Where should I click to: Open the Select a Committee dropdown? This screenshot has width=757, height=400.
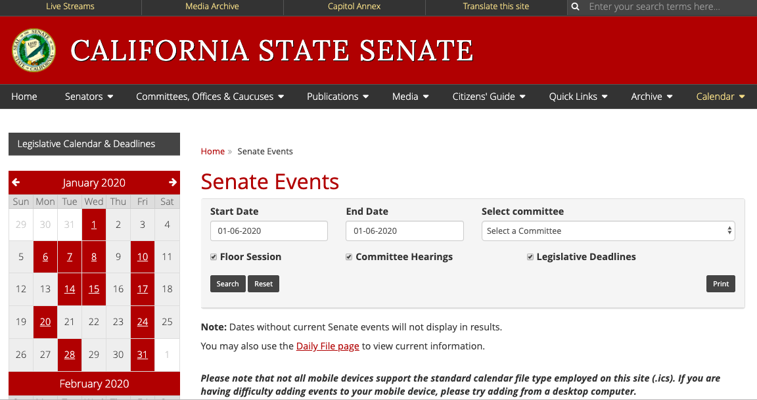click(608, 231)
